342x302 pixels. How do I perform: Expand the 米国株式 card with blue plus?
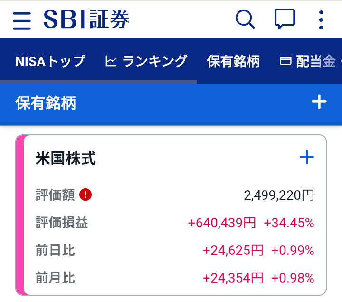[x=307, y=157]
